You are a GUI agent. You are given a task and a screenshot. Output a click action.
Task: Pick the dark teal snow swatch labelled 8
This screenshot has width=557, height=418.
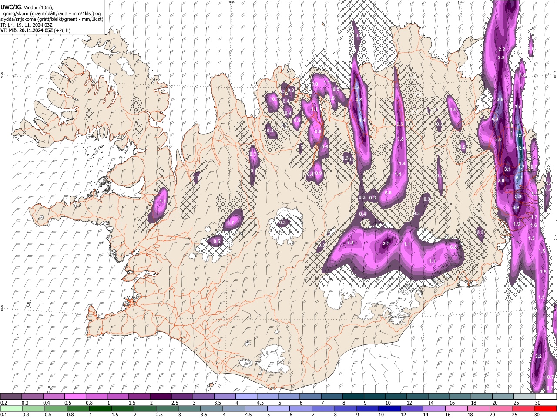pyautogui.click(x=353, y=397)
